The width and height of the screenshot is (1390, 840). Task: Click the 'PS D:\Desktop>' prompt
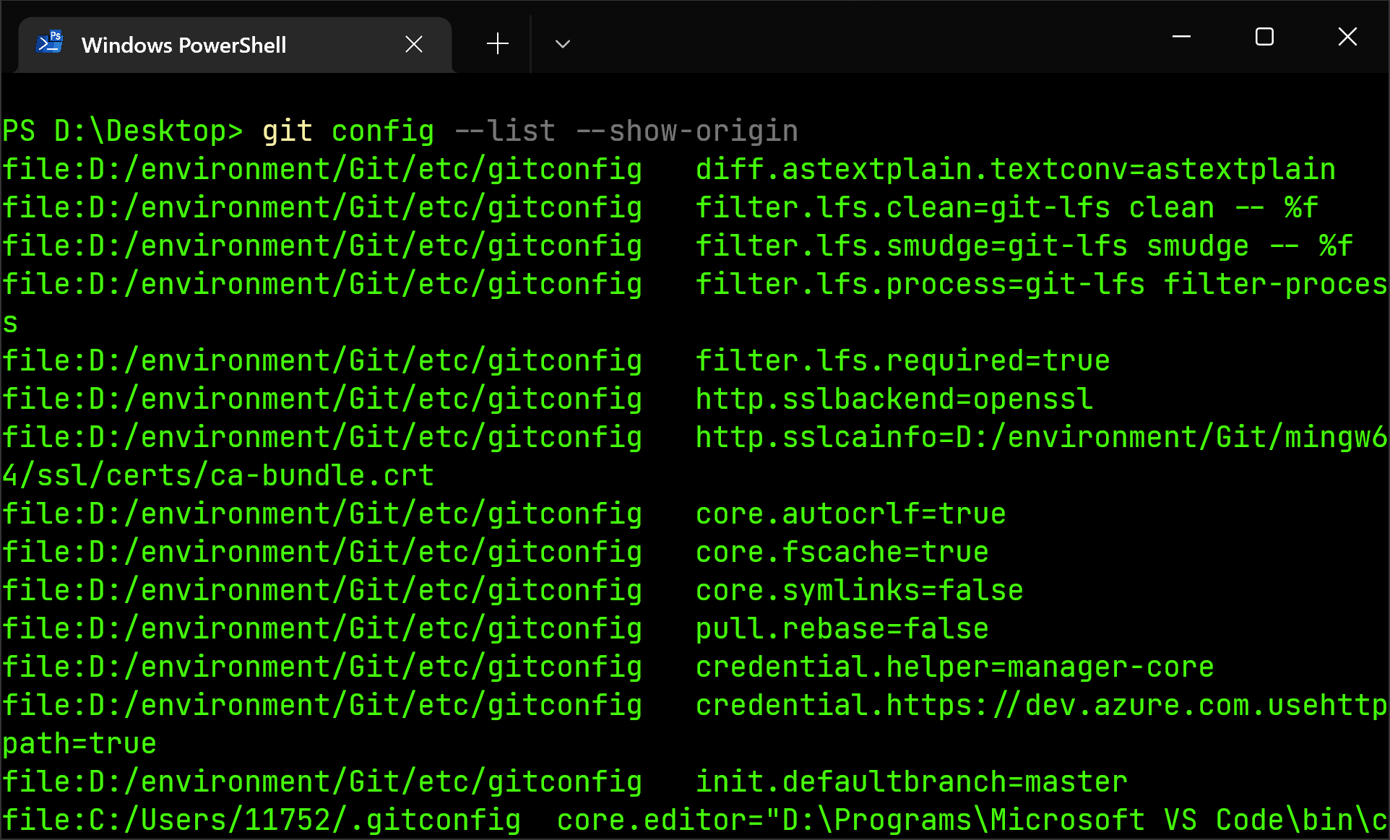(122, 131)
